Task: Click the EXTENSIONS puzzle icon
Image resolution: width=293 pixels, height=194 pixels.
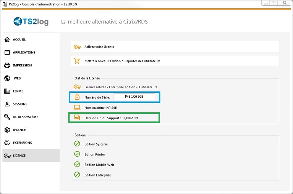Action: tap(7, 143)
